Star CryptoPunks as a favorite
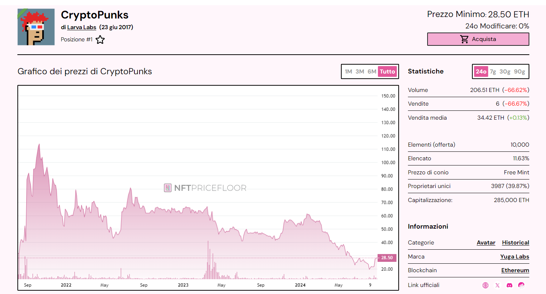This screenshot has width=546, height=294. point(100,40)
